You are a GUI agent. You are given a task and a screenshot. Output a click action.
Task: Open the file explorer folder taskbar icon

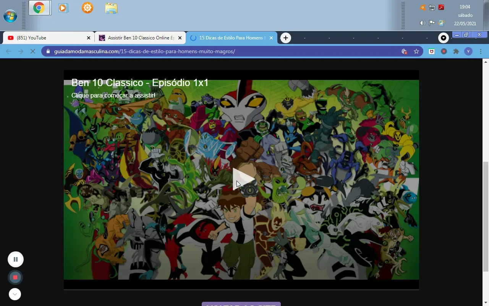(x=111, y=8)
